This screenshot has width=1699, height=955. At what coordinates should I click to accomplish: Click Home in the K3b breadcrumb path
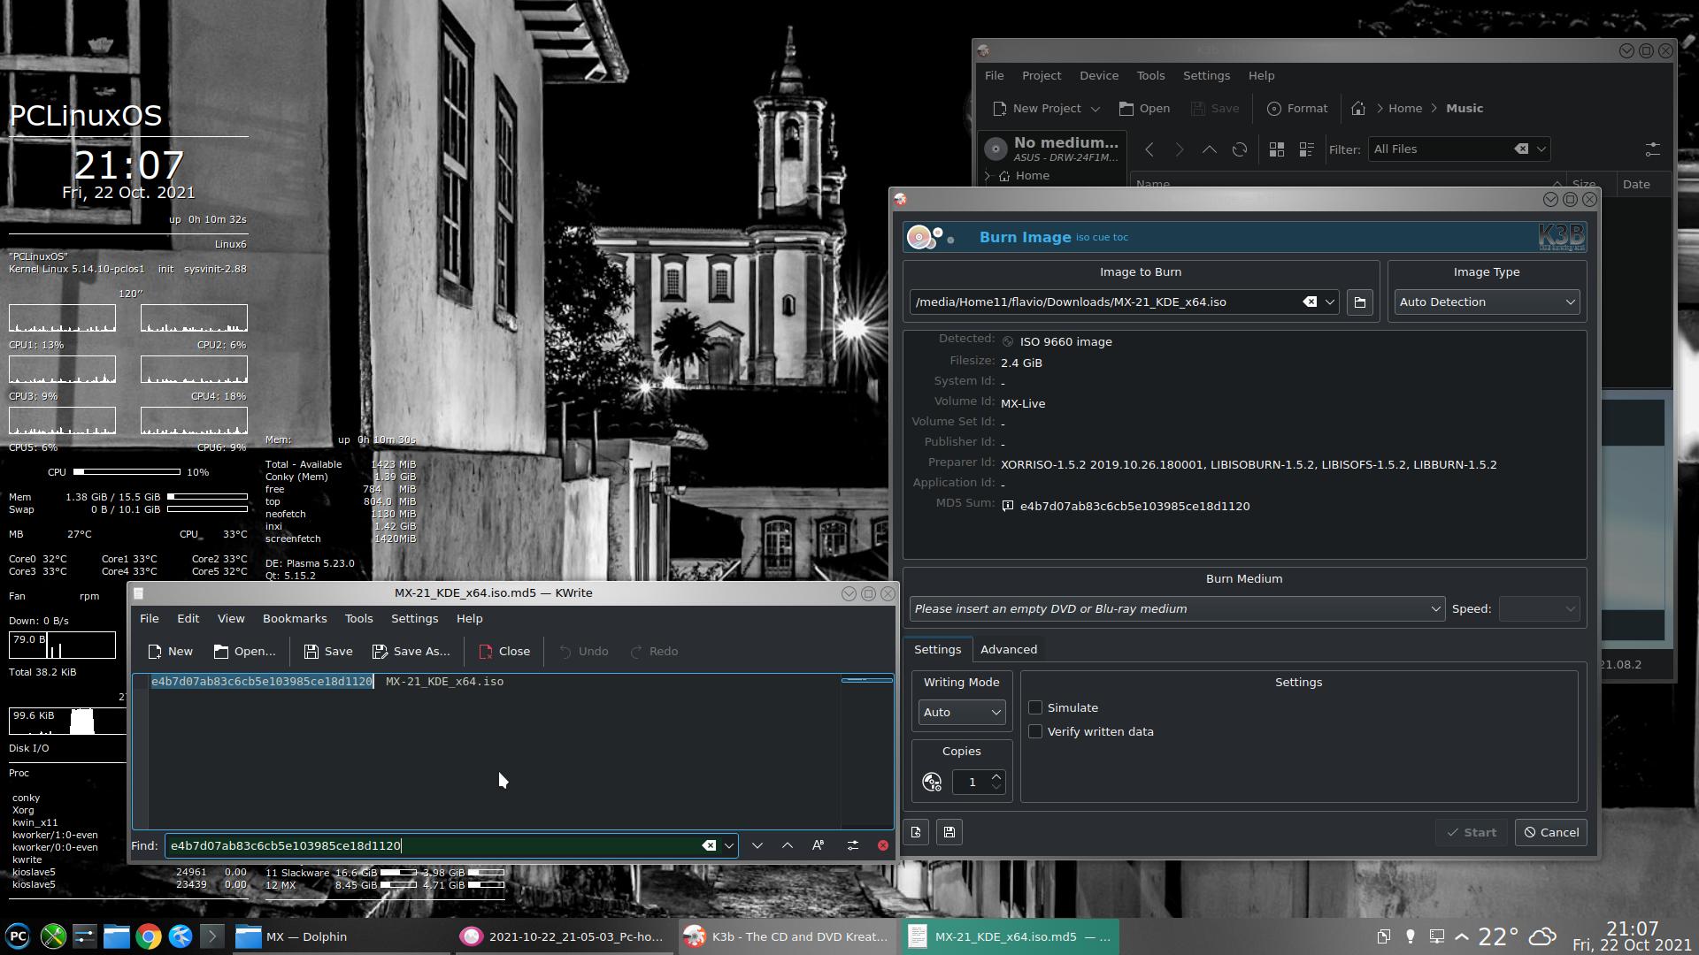pyautogui.click(x=1405, y=109)
